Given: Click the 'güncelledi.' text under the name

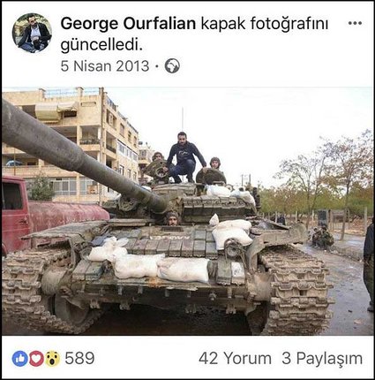Looking at the screenshot, I should tap(101, 46).
